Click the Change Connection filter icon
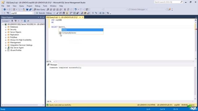This screenshot has width=198, height=111. click(x=8, y=13)
